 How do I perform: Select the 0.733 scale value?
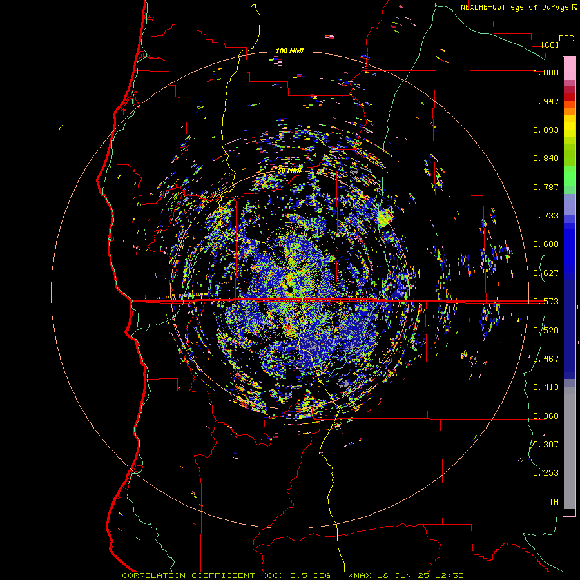click(x=546, y=216)
